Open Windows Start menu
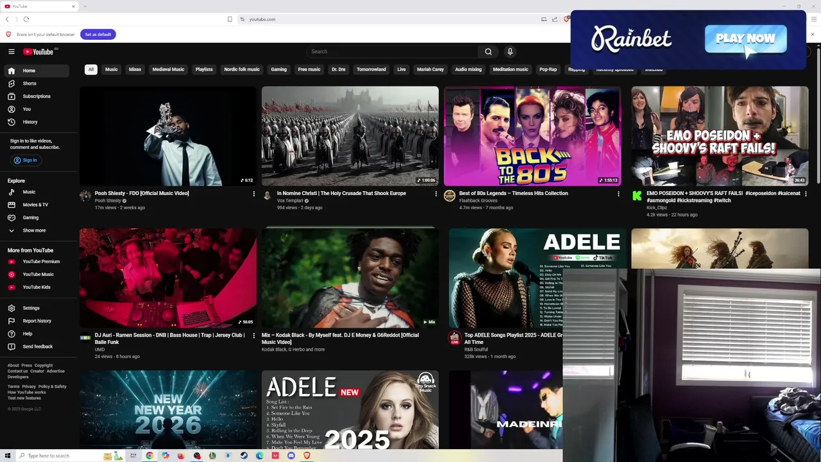 pyautogui.click(x=8, y=456)
